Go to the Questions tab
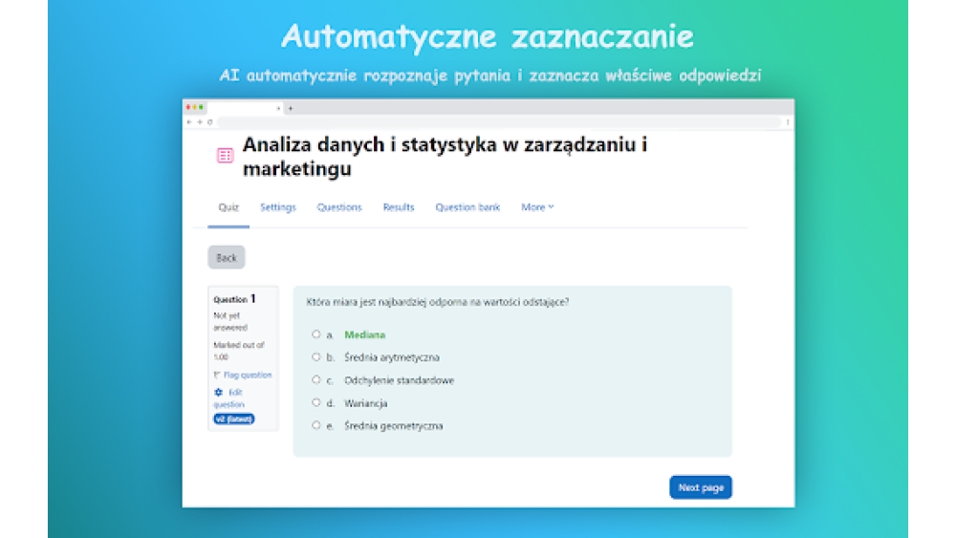This screenshot has height=538, width=956. pyautogui.click(x=339, y=207)
